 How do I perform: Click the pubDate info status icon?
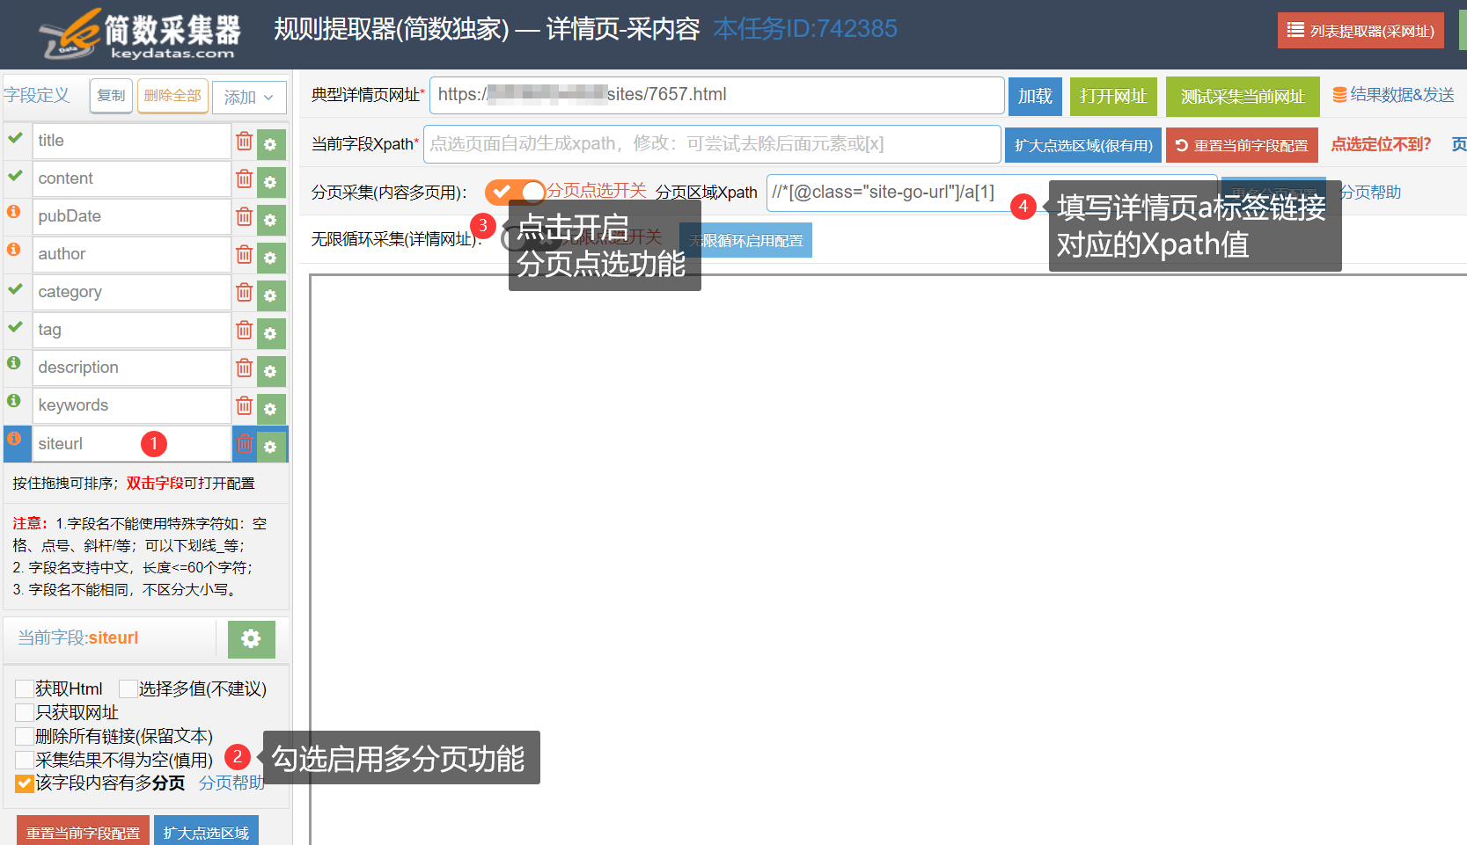14,212
